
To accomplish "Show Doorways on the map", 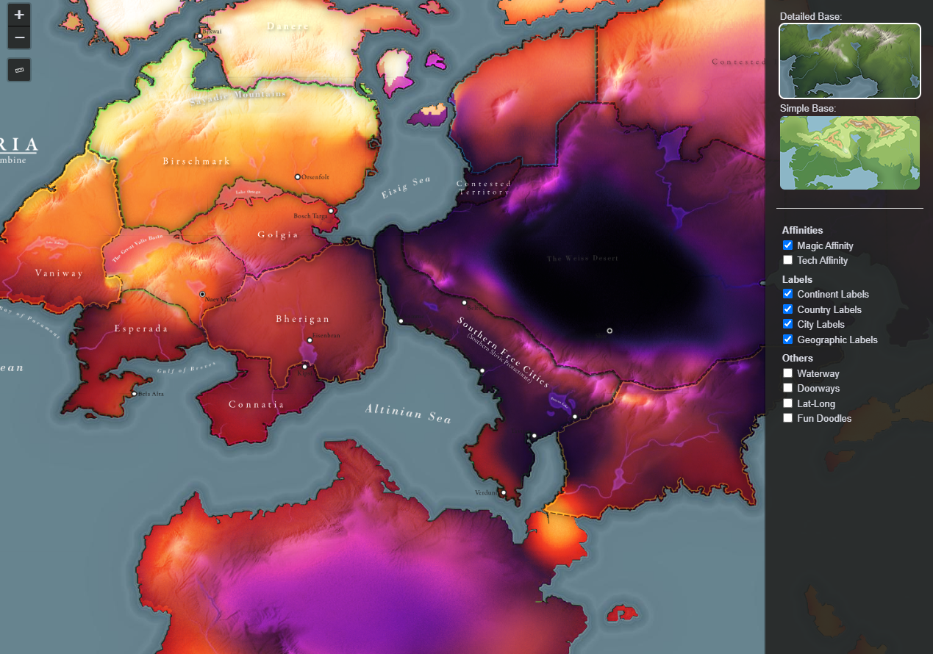I will (x=787, y=388).
